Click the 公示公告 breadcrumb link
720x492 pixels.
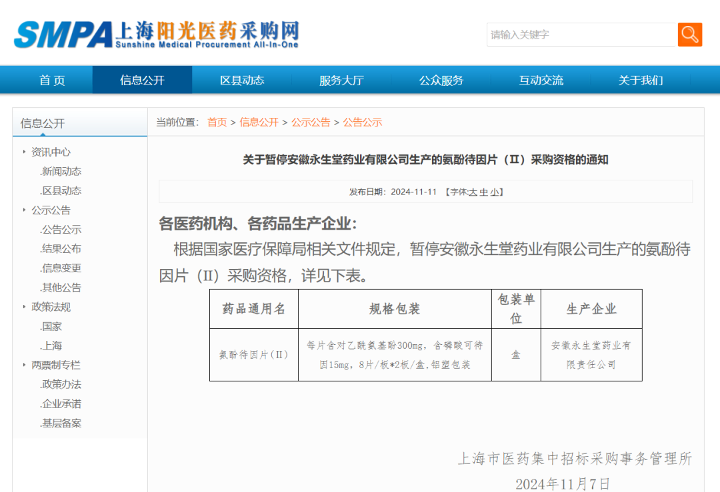click(x=311, y=123)
